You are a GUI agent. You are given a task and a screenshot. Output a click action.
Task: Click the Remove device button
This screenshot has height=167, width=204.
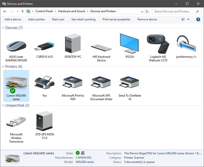(147, 19)
